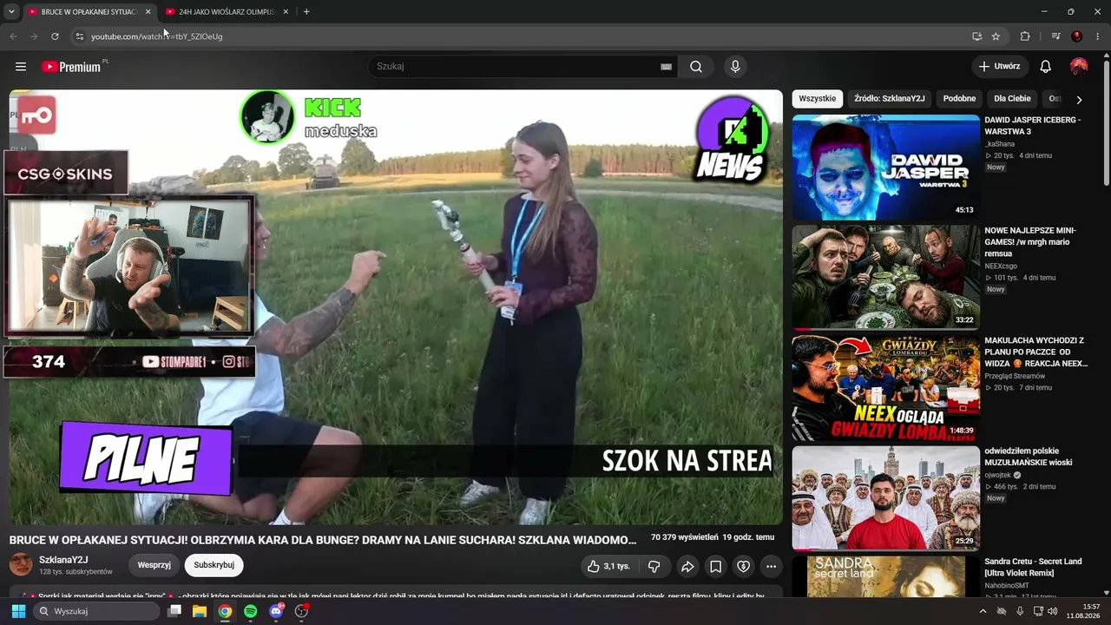This screenshot has width=1111, height=625.
Task: View site information icon in address bar
Action: (x=79, y=36)
